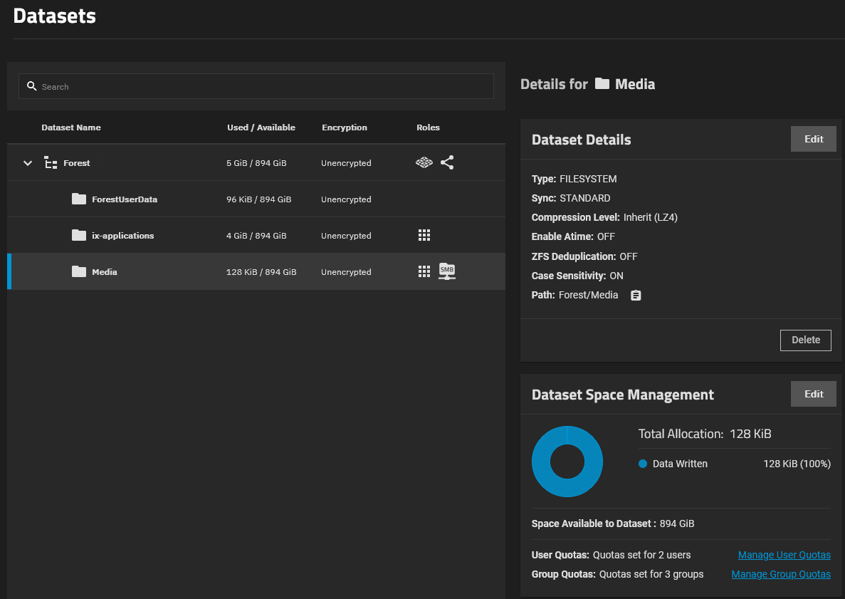Edit Dataset Space Management settings
The width and height of the screenshot is (845, 599).
pos(813,394)
